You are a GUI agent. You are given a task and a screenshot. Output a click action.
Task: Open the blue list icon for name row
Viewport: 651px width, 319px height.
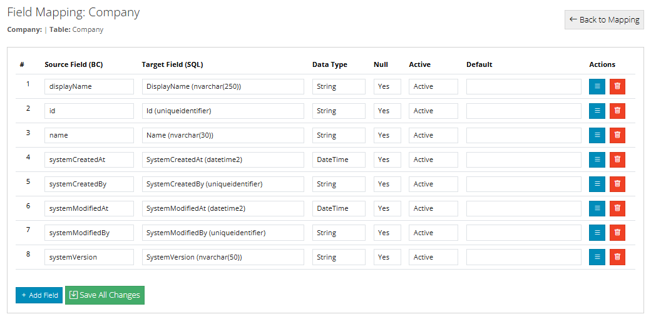(x=597, y=135)
